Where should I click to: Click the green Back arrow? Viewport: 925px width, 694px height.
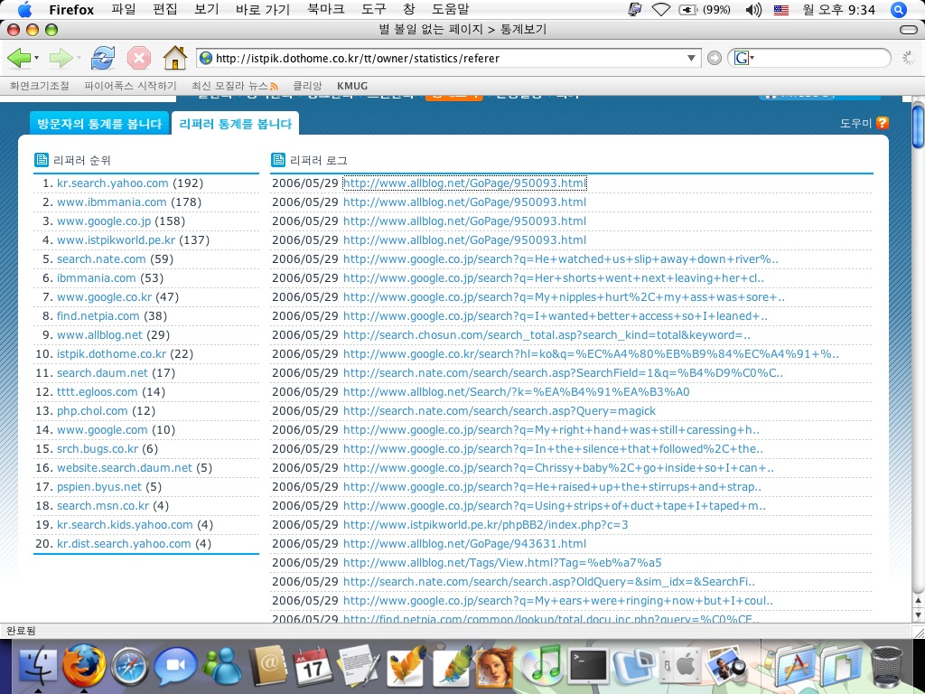(18, 59)
